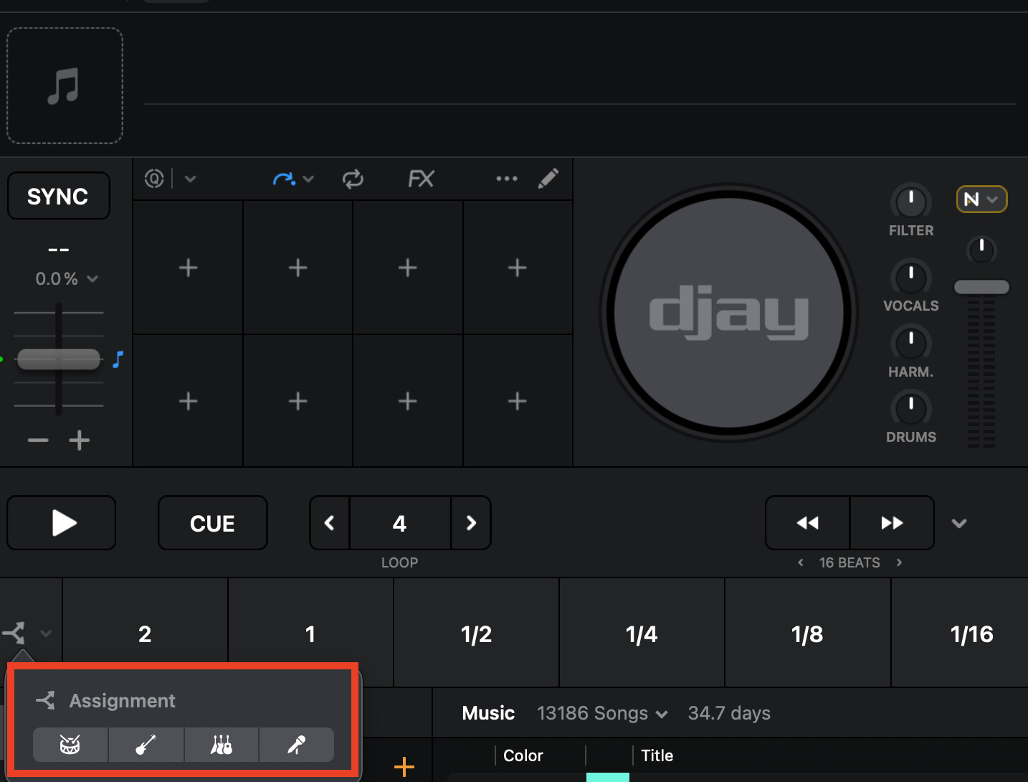Click the Title column header
This screenshot has width=1028, height=782.
pos(657,755)
